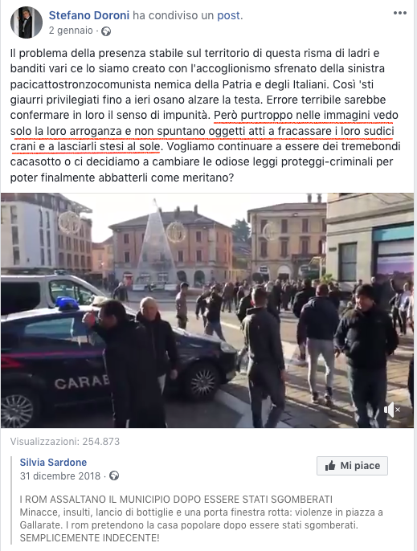Click Stefano Doroni's profile picture
The width and height of the screenshot is (417, 551).
coord(27,22)
